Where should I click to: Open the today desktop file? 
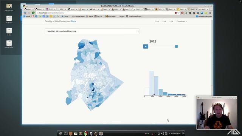[9, 32]
